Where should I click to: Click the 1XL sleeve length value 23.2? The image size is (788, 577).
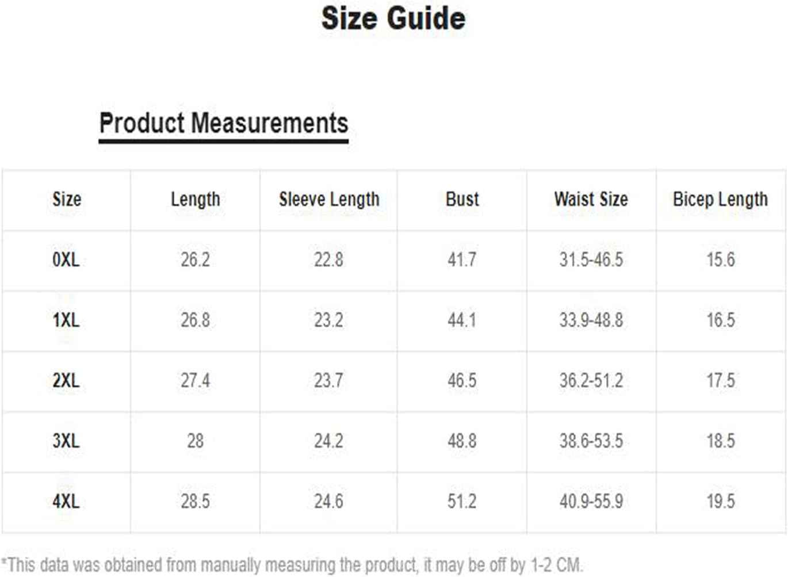pyautogui.click(x=328, y=320)
